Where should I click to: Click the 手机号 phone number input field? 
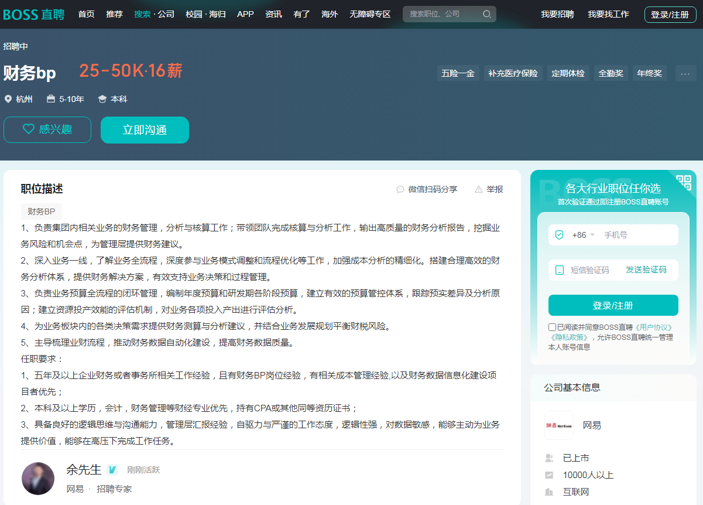click(620, 234)
